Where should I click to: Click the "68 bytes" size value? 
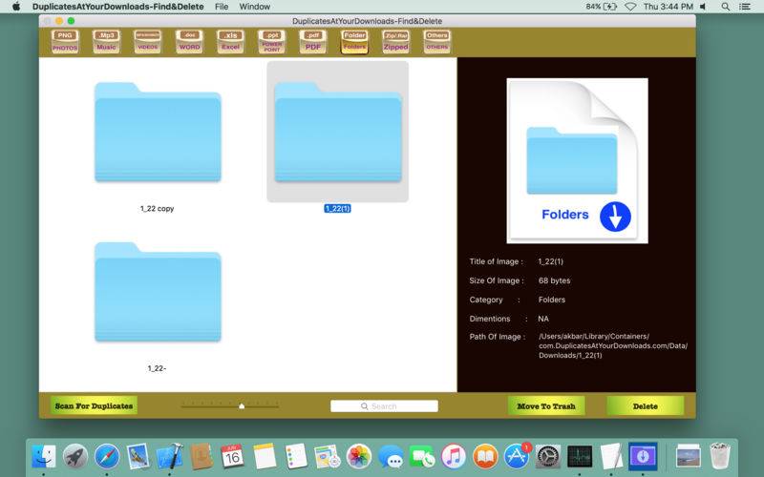[555, 280]
